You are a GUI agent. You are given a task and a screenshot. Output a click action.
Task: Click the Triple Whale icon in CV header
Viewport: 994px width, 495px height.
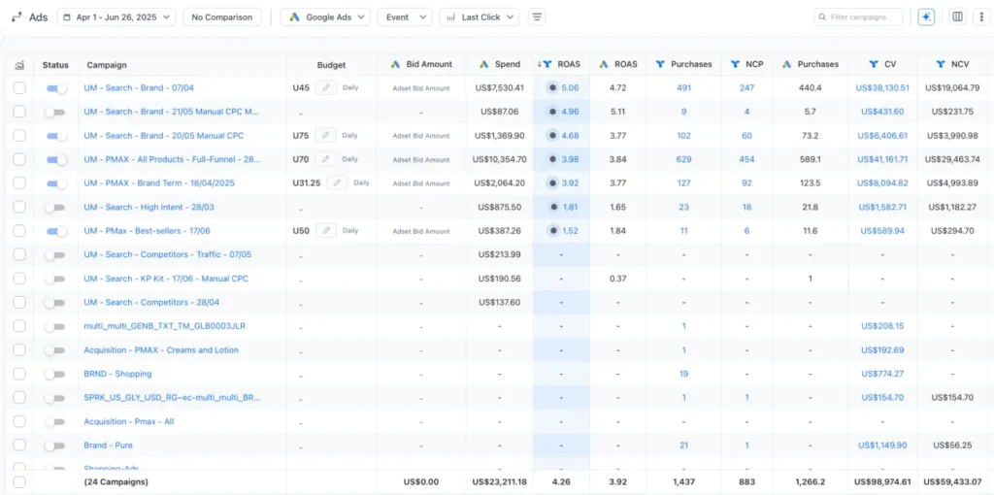(x=874, y=64)
